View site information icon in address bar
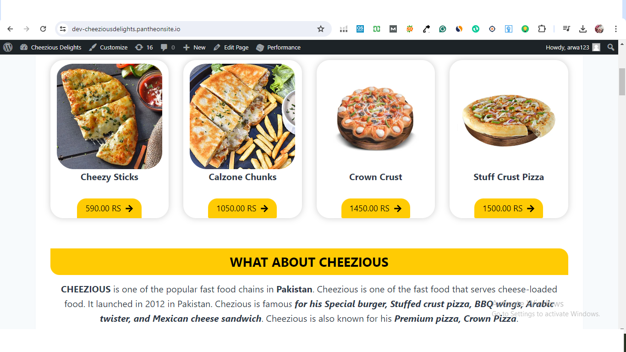The height and width of the screenshot is (352, 626). point(63,29)
